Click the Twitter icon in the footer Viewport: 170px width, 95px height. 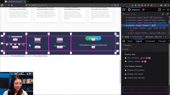(15, 44)
